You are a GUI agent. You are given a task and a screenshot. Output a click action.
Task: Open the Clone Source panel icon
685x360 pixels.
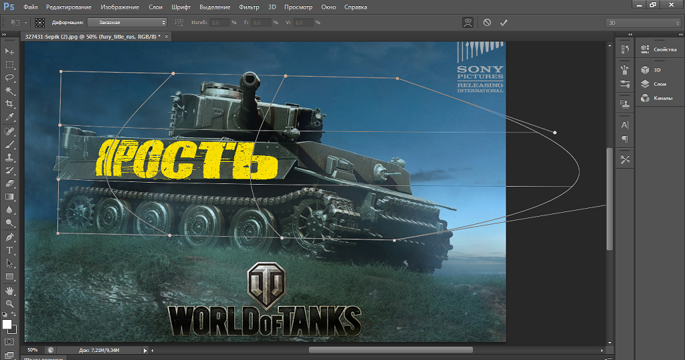625,104
